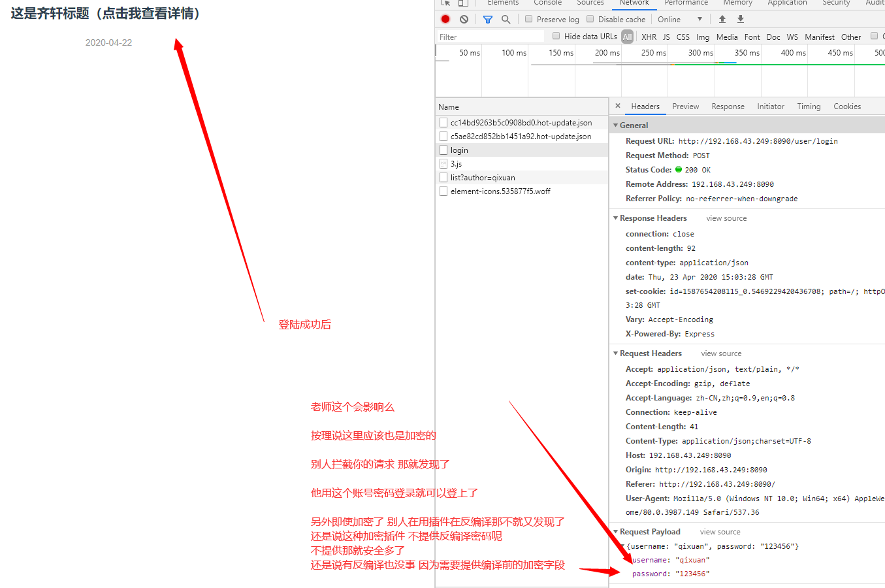Check Hide data URLs option
Screen dimensions: 885x588
[x=556, y=36]
